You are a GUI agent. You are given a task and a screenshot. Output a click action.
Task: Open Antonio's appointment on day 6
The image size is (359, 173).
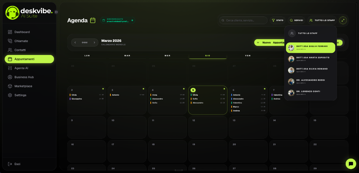pyautogui.click(x=248, y=95)
